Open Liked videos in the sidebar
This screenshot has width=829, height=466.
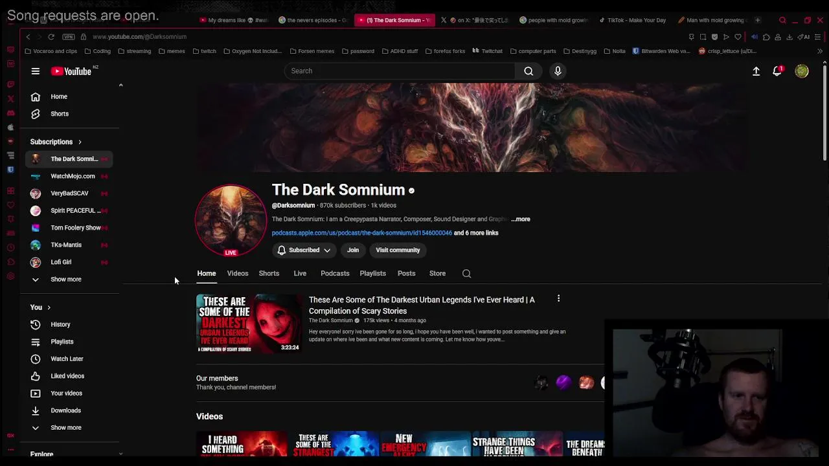tap(69, 376)
